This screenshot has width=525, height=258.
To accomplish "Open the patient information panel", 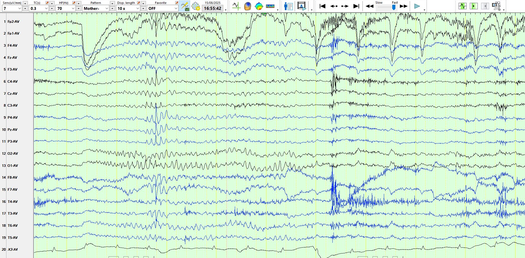I will click(x=289, y=6).
